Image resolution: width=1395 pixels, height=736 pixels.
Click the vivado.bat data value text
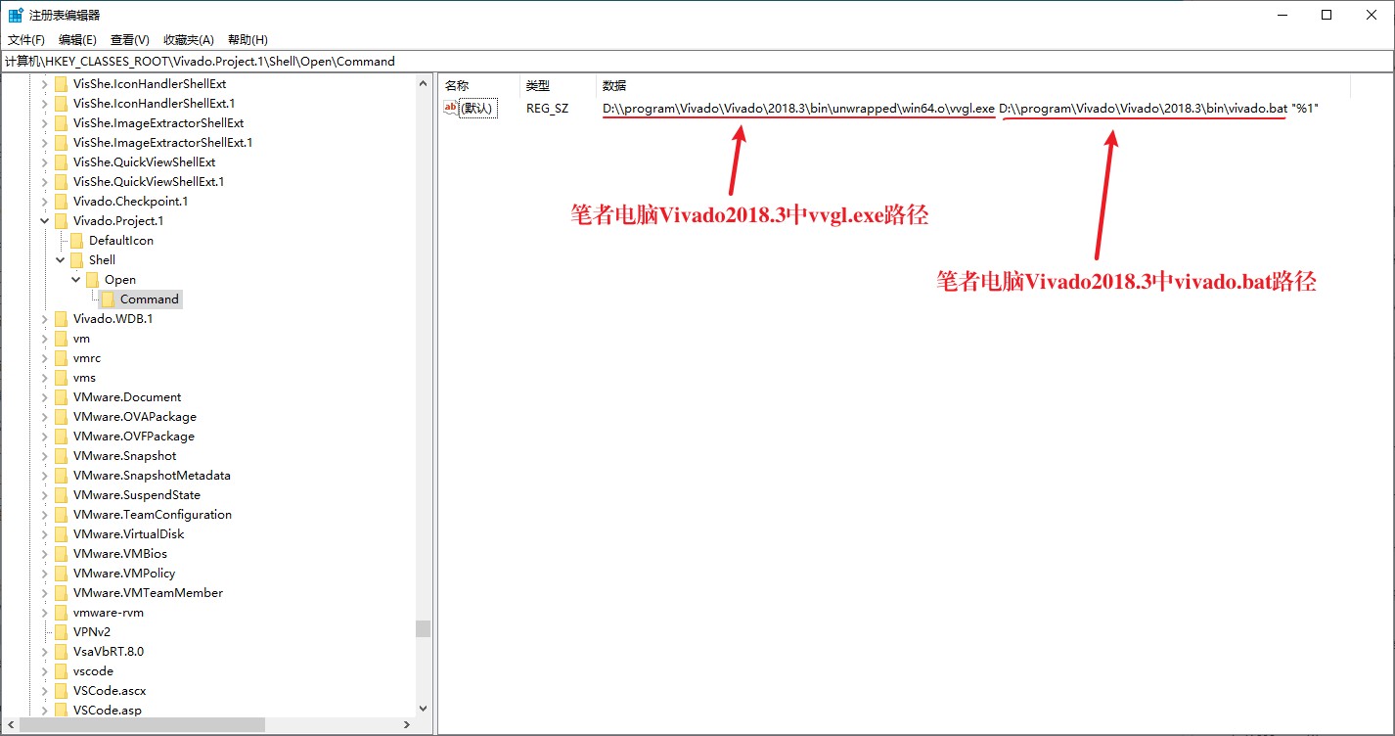pos(1143,109)
